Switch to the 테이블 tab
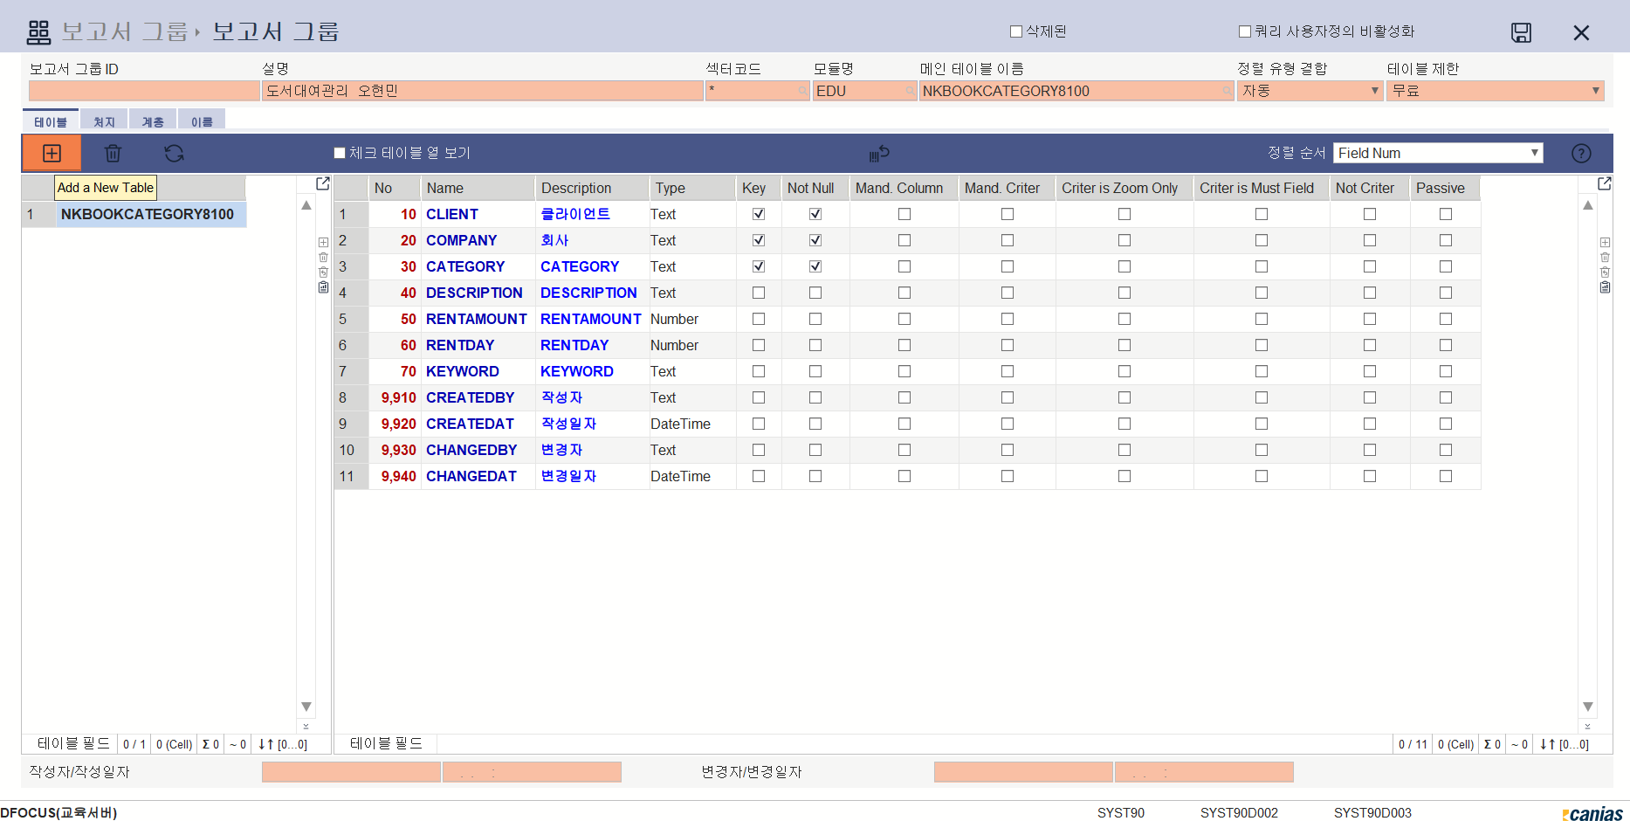This screenshot has height=821, width=1630. point(51,121)
